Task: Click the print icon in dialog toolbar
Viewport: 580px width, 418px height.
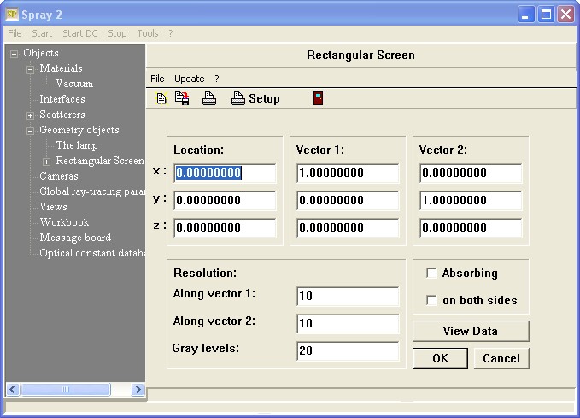Action: [x=208, y=99]
